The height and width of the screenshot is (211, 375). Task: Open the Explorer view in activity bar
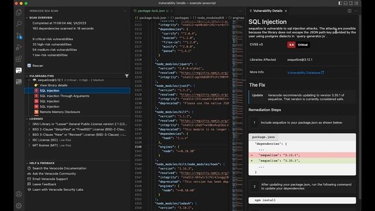(x=19, y=12)
